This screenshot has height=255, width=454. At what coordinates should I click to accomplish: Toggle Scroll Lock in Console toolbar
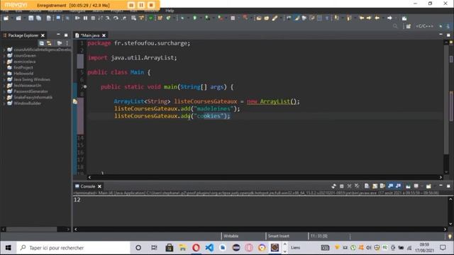tap(375, 186)
